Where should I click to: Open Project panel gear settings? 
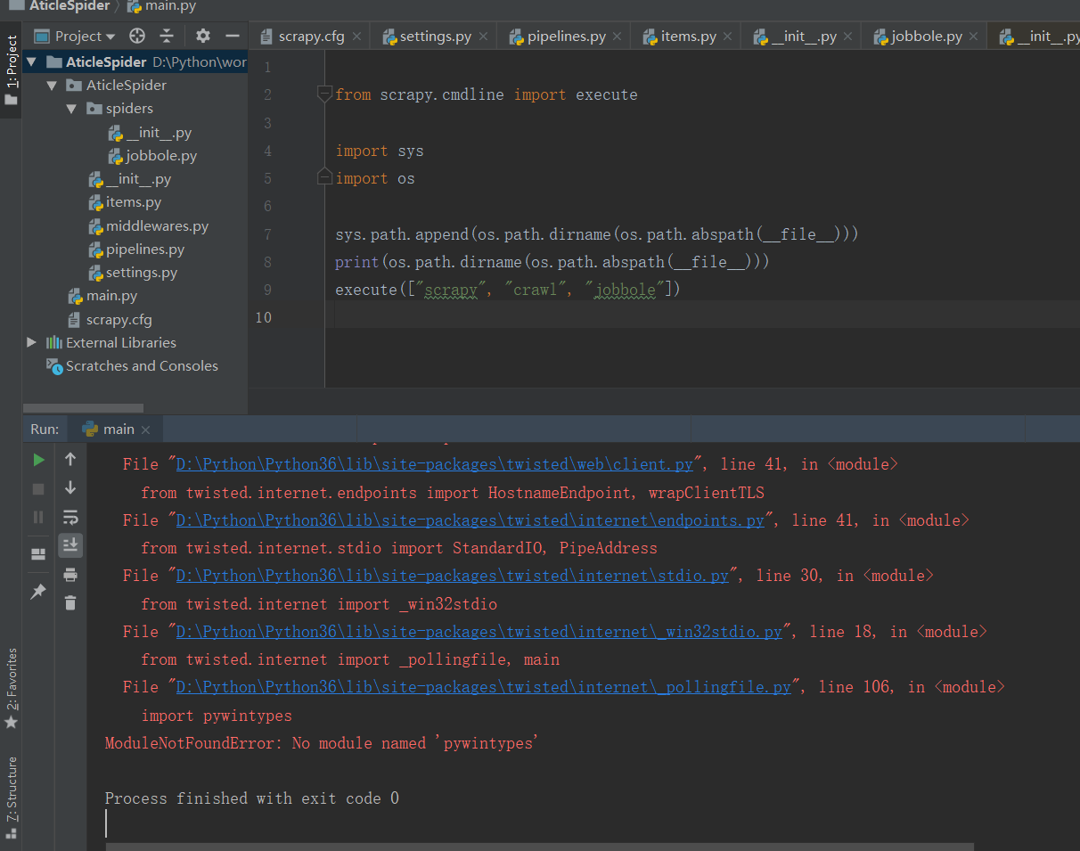tap(203, 36)
